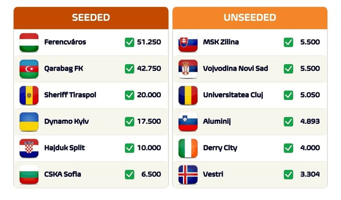Click Qarabag FK's 42.750 coefficient value
Viewport: 341px width, 200px height.
(x=149, y=69)
